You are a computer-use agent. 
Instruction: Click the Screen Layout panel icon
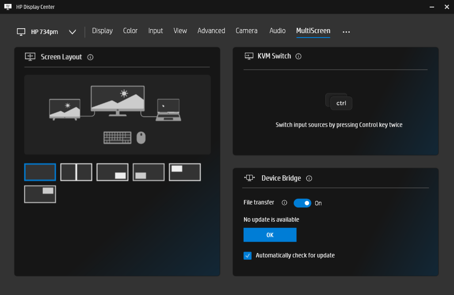pyautogui.click(x=30, y=57)
